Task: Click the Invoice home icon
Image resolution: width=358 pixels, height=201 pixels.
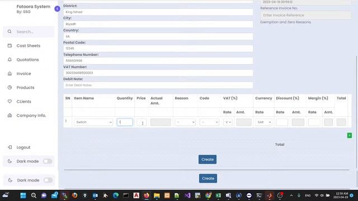Action: click(x=10, y=74)
